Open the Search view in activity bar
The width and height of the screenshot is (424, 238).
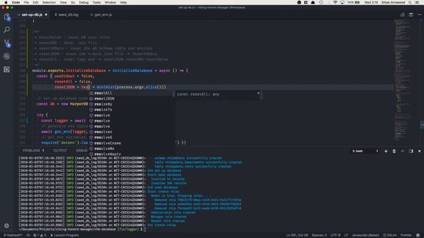(7, 30)
